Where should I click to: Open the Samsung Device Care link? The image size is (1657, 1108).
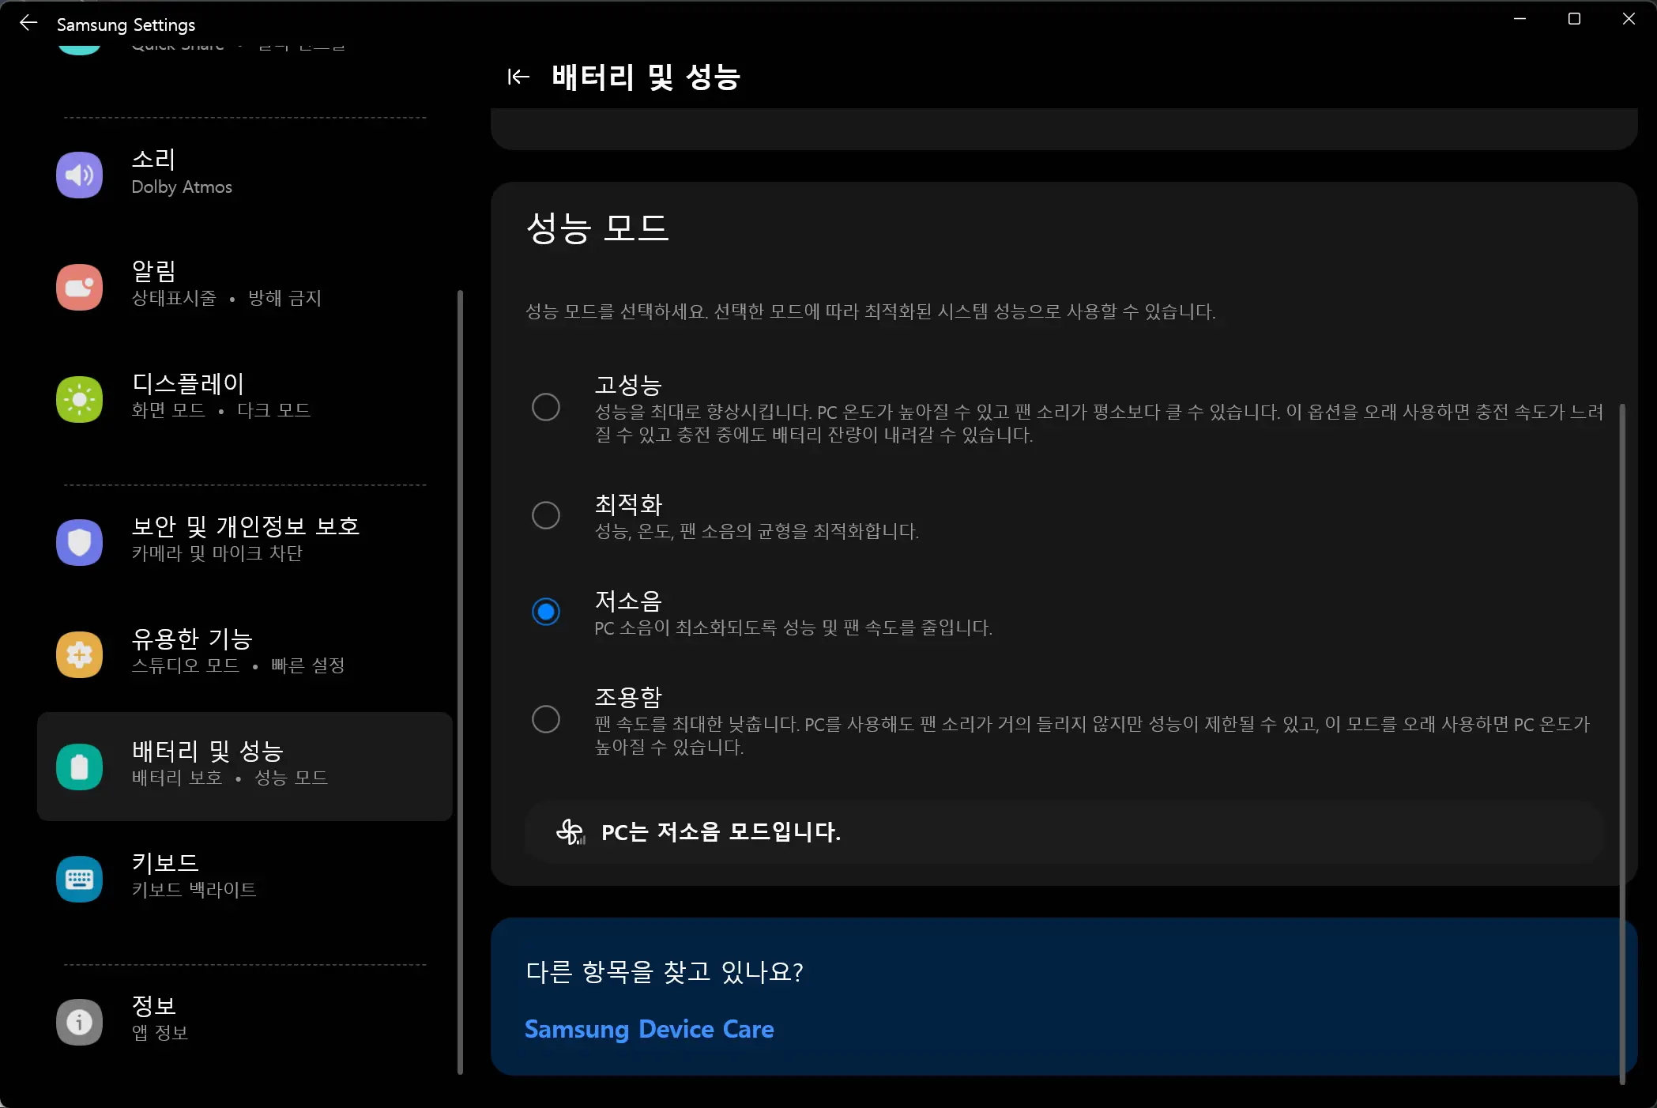coord(649,1029)
